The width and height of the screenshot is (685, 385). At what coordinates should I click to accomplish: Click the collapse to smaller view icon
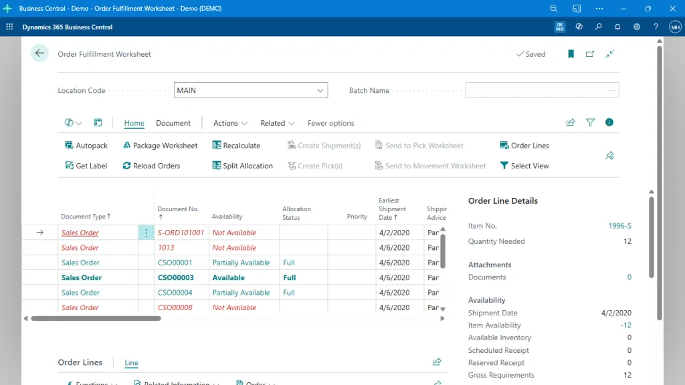point(609,53)
